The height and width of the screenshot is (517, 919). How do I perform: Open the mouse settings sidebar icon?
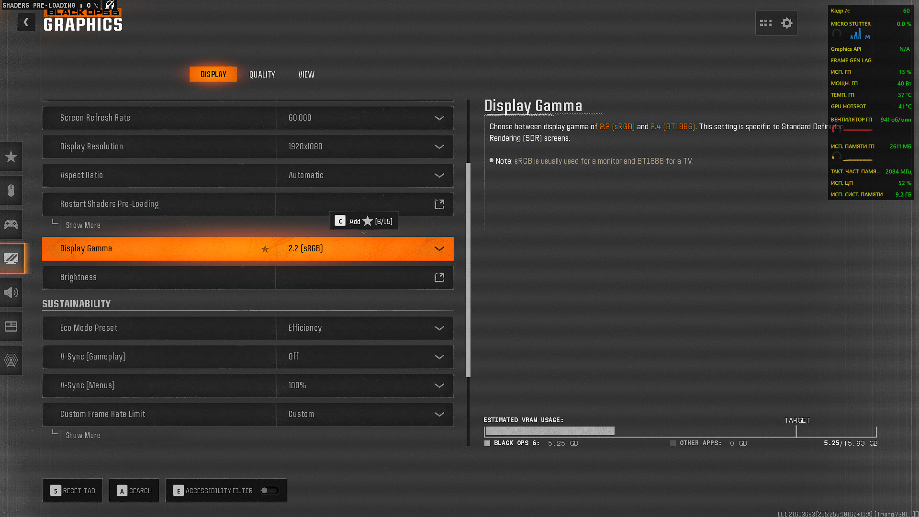(11, 191)
